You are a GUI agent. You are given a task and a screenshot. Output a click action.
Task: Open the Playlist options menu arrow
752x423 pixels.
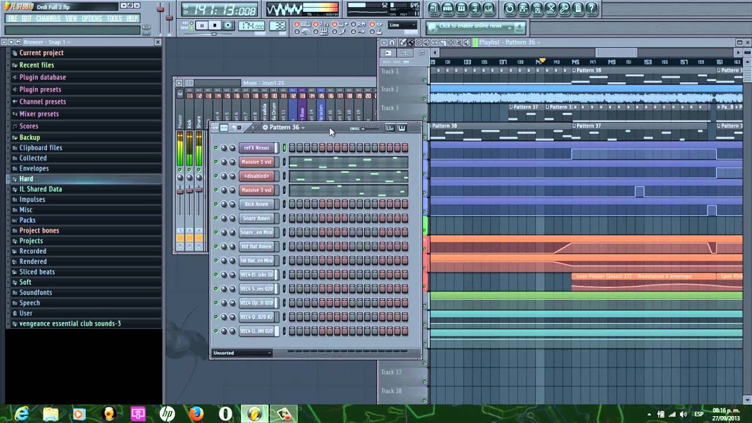pyautogui.click(x=384, y=42)
